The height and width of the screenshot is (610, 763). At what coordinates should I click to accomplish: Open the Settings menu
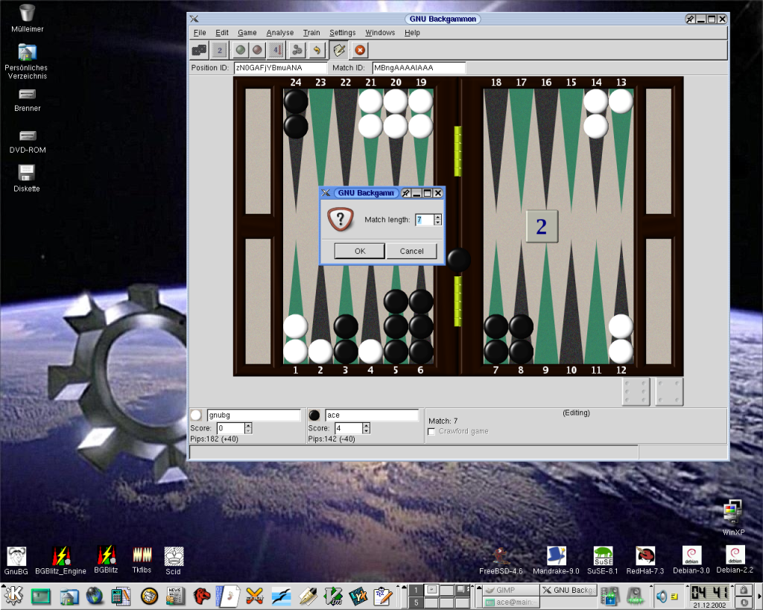pyautogui.click(x=343, y=33)
